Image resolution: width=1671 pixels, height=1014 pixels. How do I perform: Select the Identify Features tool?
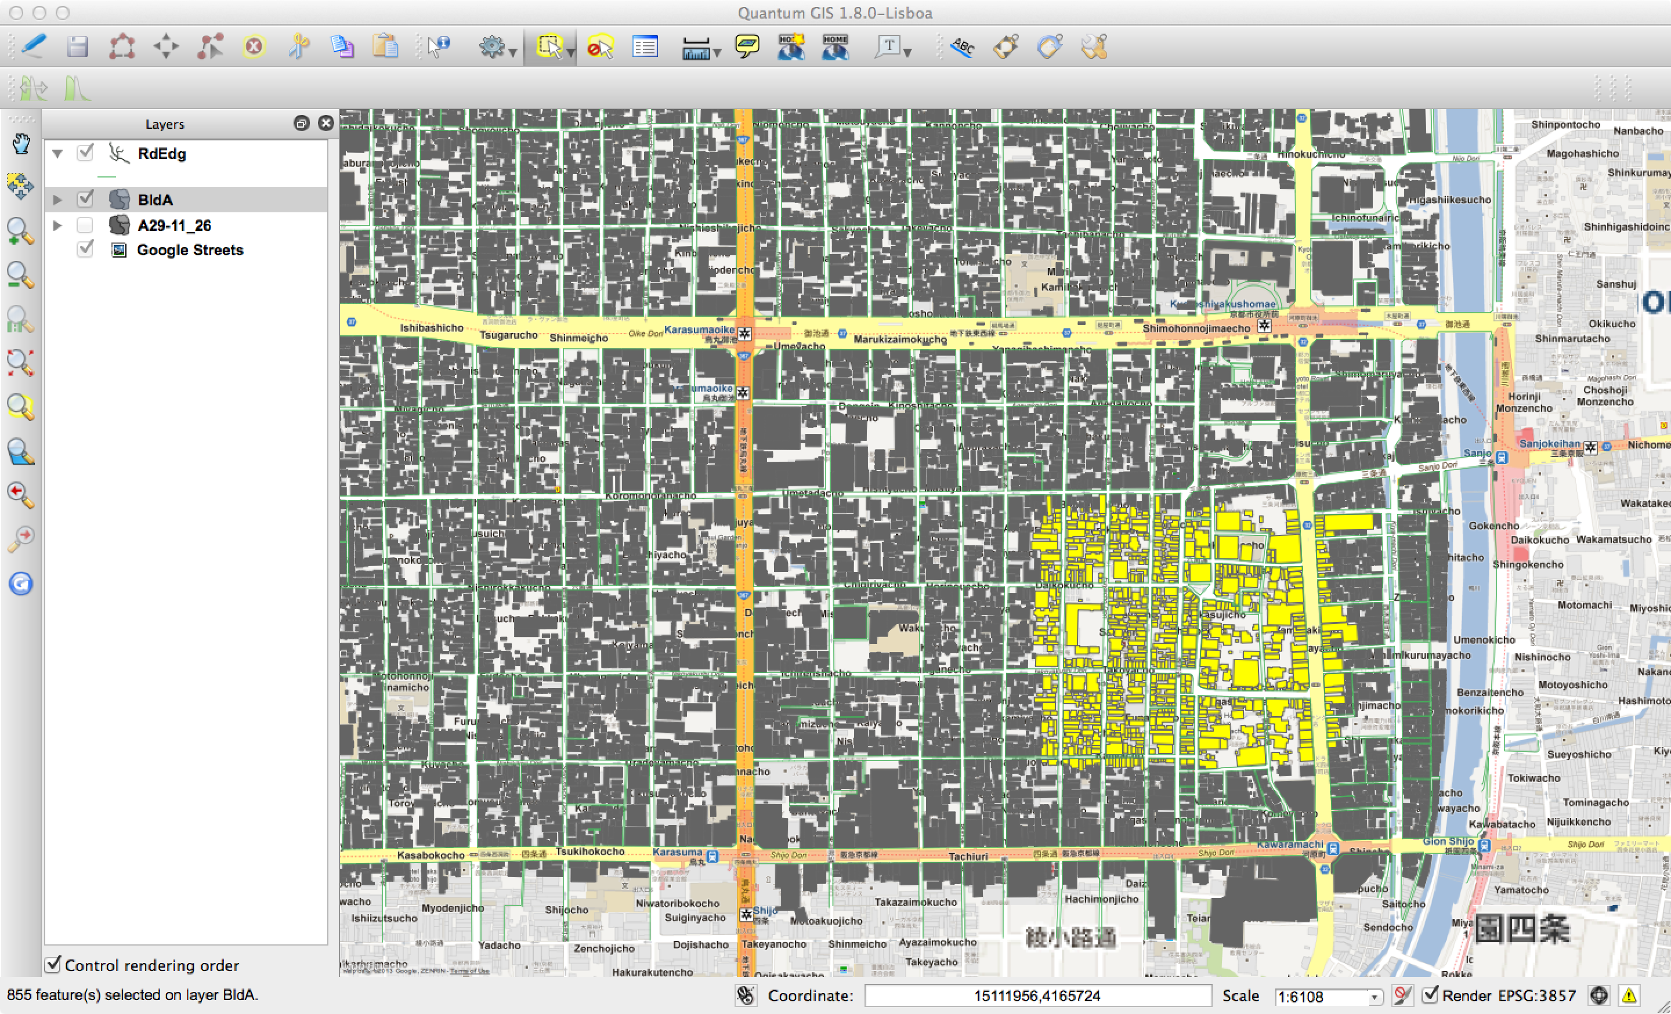click(438, 46)
